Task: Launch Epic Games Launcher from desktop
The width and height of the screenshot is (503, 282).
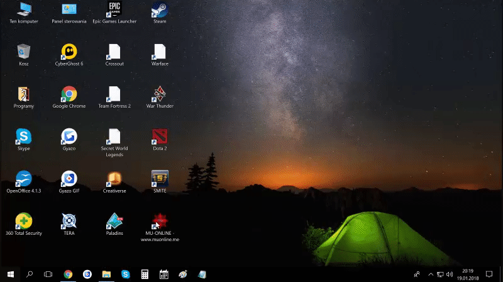Action: click(114, 12)
